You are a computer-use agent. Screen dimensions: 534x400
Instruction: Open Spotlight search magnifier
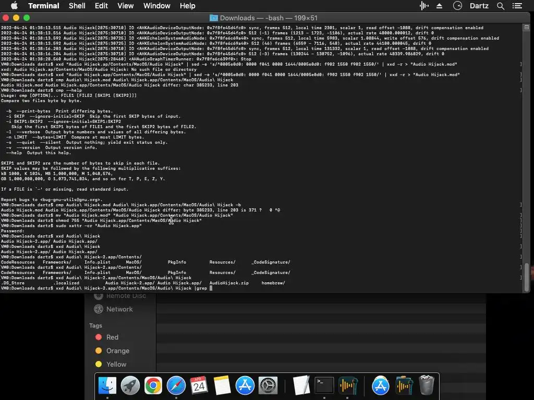(x=500, y=6)
